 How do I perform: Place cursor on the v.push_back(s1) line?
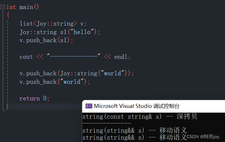[x=46, y=40]
